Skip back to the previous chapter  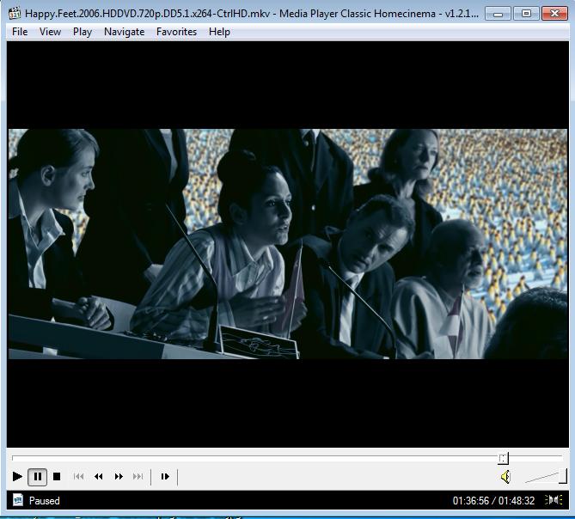coord(79,476)
